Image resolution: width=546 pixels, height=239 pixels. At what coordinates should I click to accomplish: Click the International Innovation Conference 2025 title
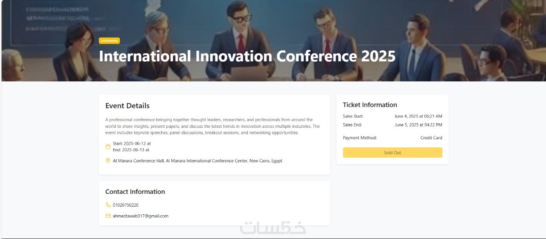click(x=247, y=56)
